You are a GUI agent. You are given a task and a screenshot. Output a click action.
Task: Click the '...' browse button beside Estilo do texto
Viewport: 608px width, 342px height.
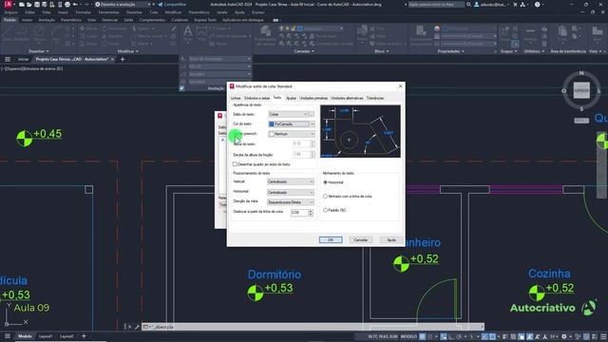tap(312, 114)
